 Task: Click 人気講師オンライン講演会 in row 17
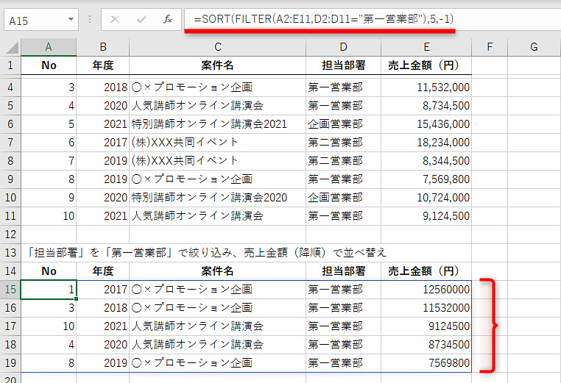coord(217,326)
